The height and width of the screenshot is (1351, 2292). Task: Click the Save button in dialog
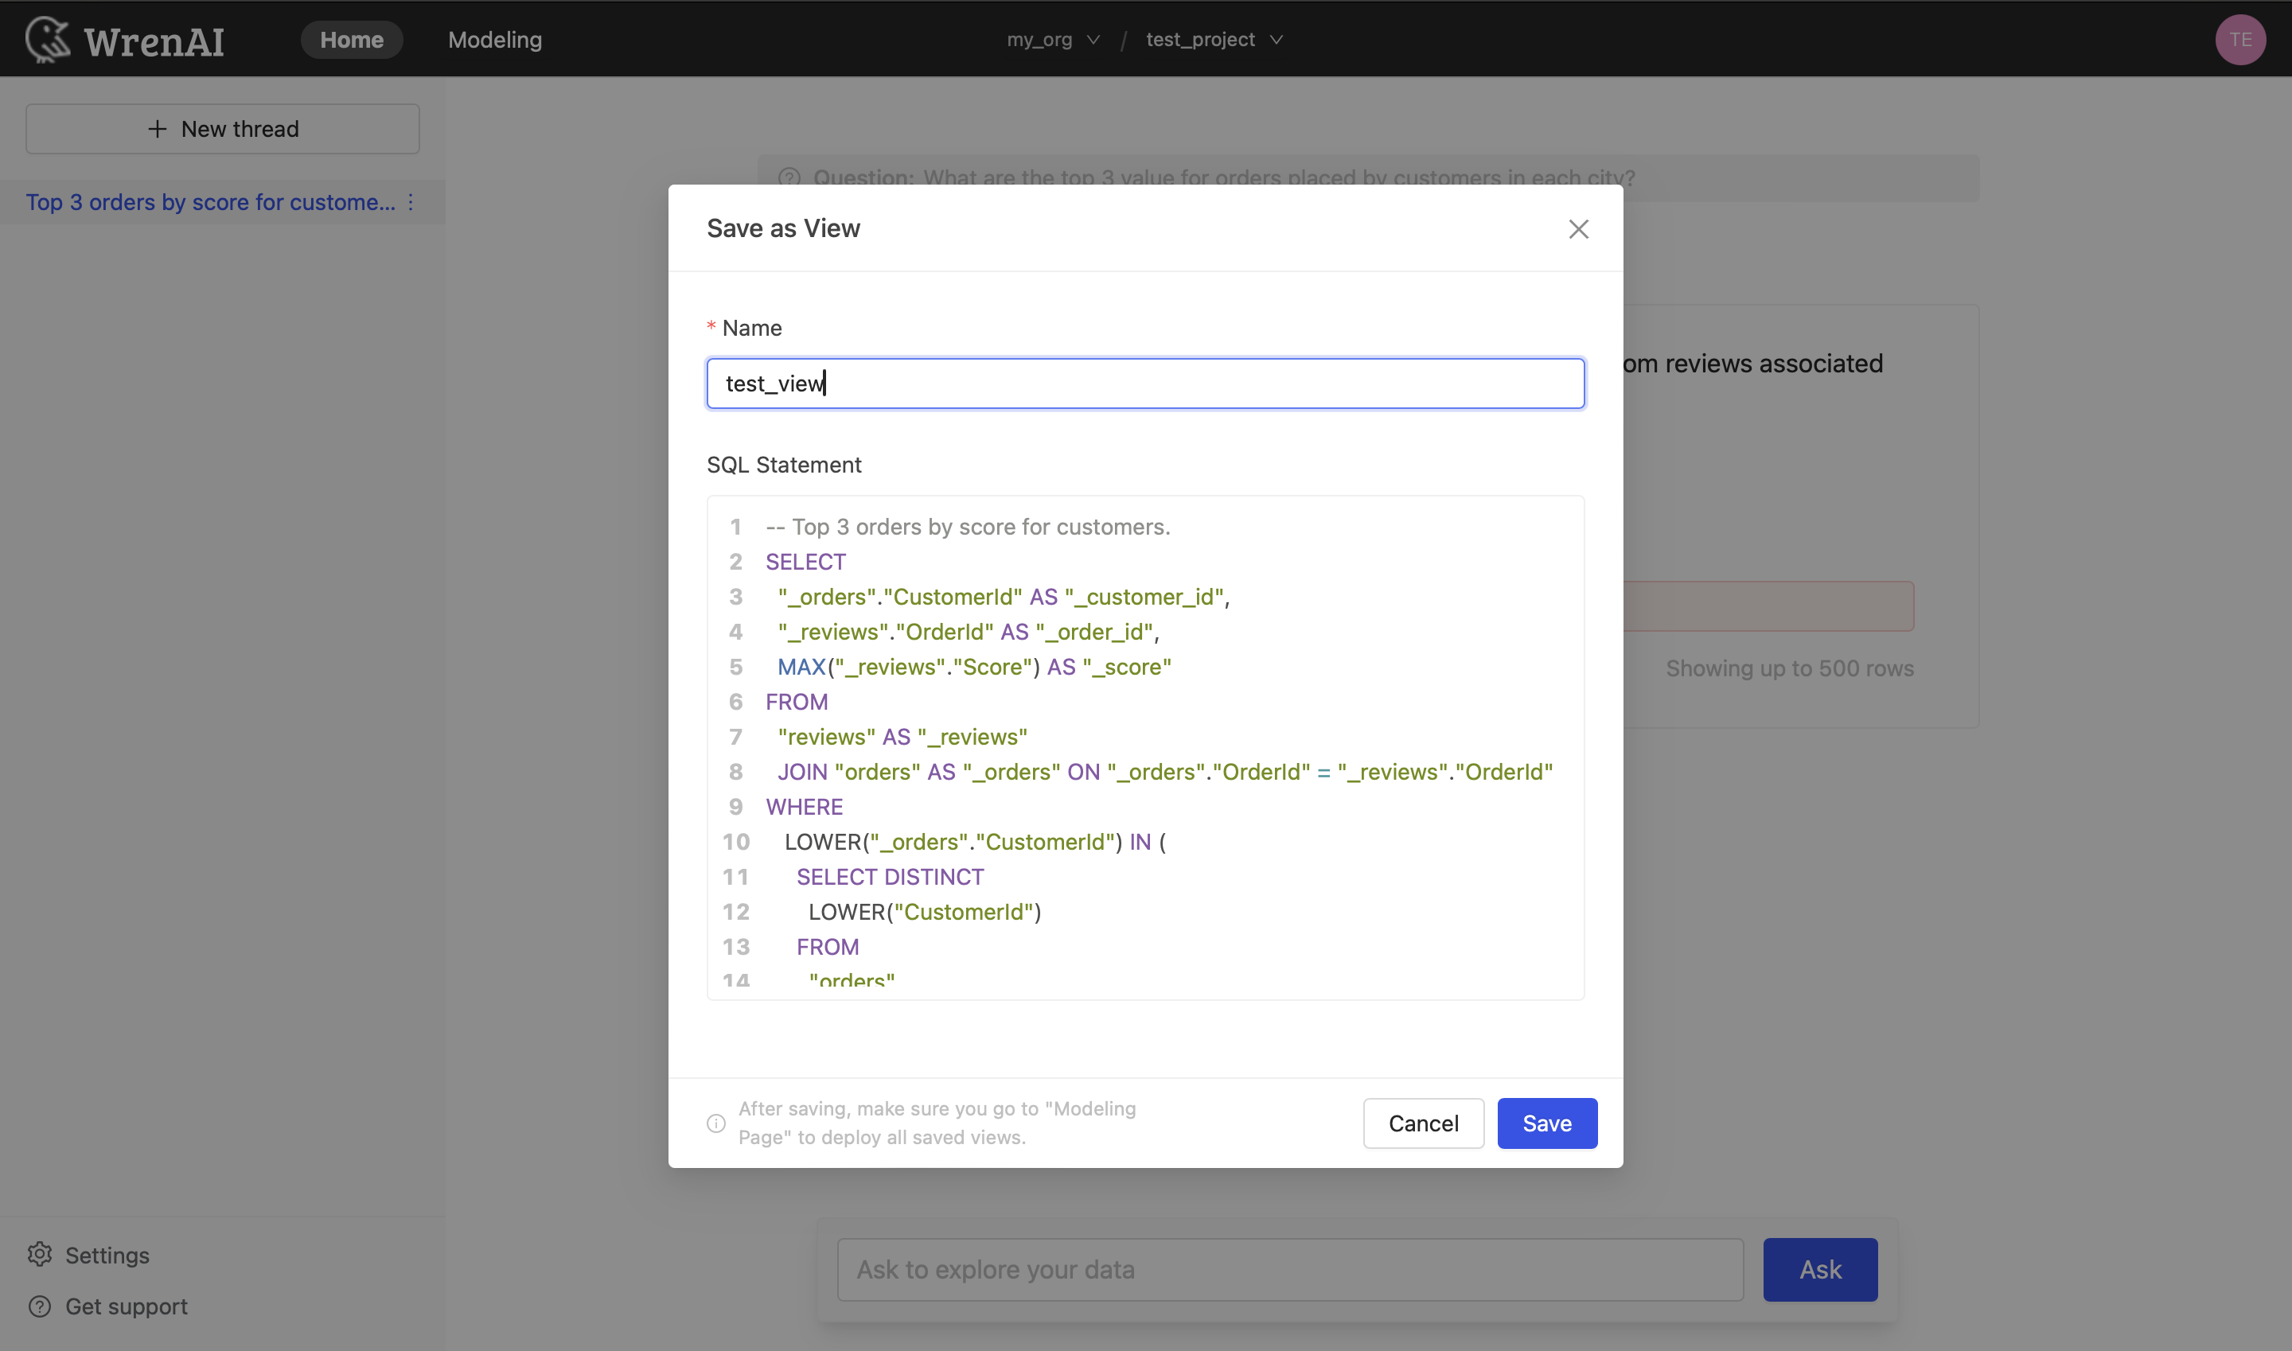[1546, 1123]
